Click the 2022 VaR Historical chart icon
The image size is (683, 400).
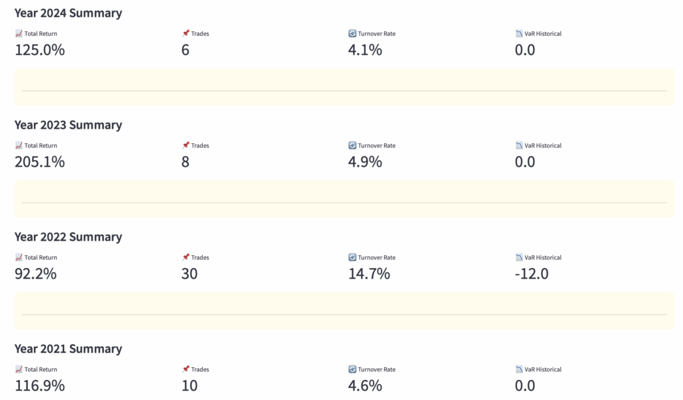[x=519, y=257]
